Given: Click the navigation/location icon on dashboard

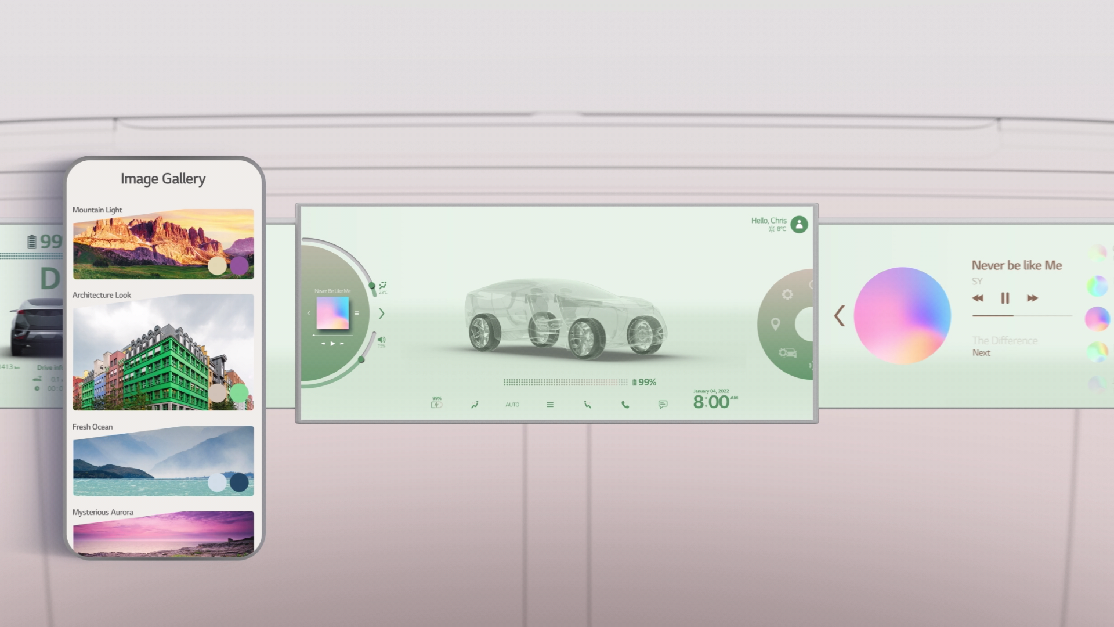Looking at the screenshot, I should pyautogui.click(x=775, y=324).
